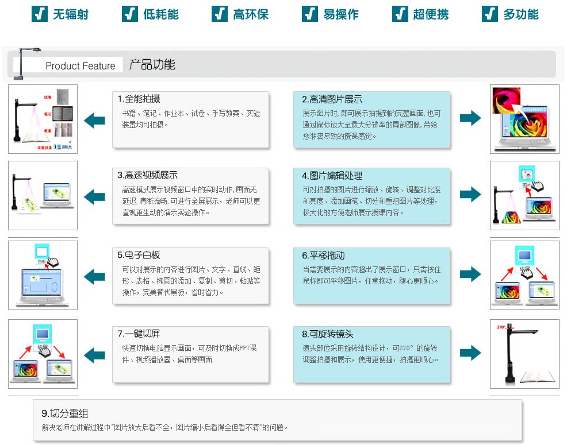
Task: Select the Product Feature tab label
Action: point(80,66)
